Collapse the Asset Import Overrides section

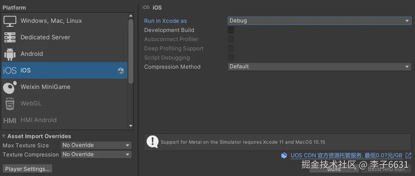pos(4,136)
